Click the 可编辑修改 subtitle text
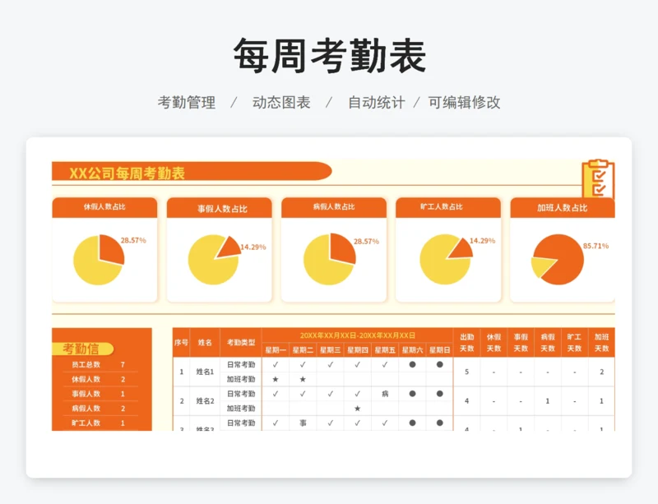 (x=464, y=103)
